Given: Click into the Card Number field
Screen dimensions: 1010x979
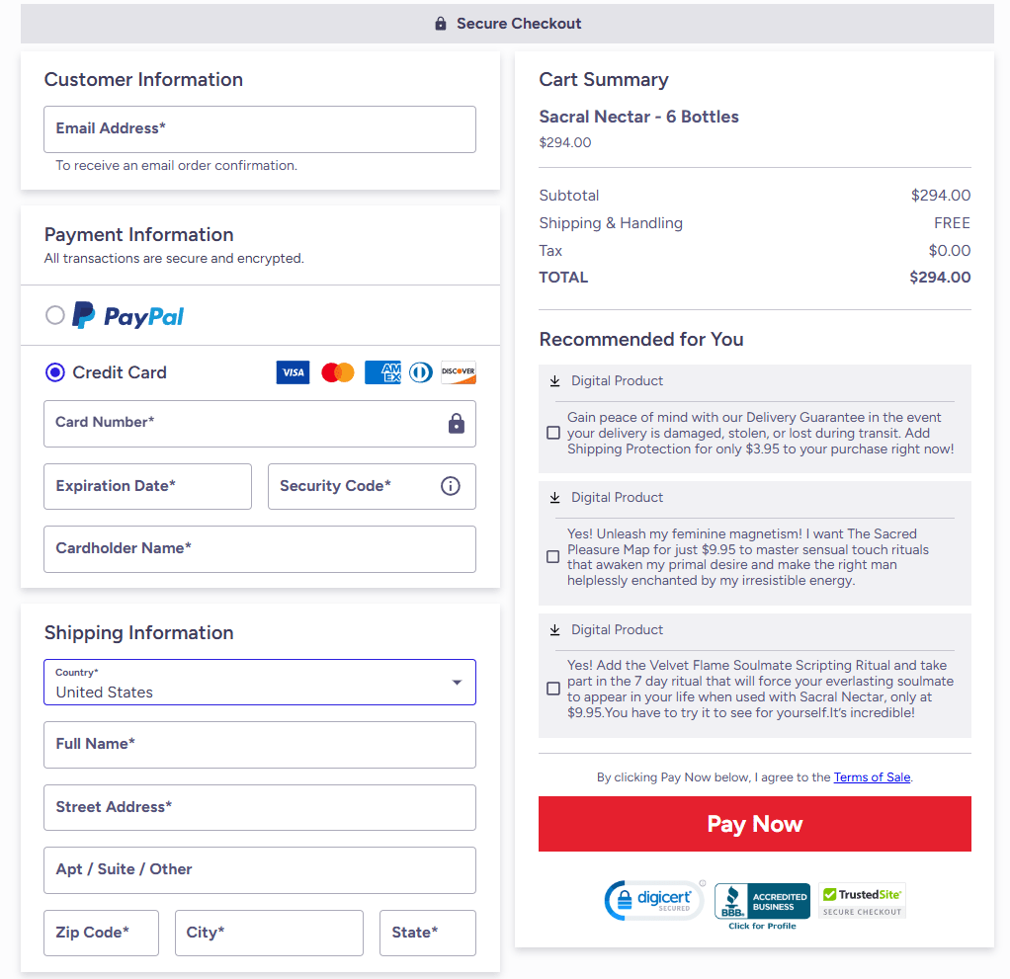Looking at the screenshot, I should (x=242, y=424).
